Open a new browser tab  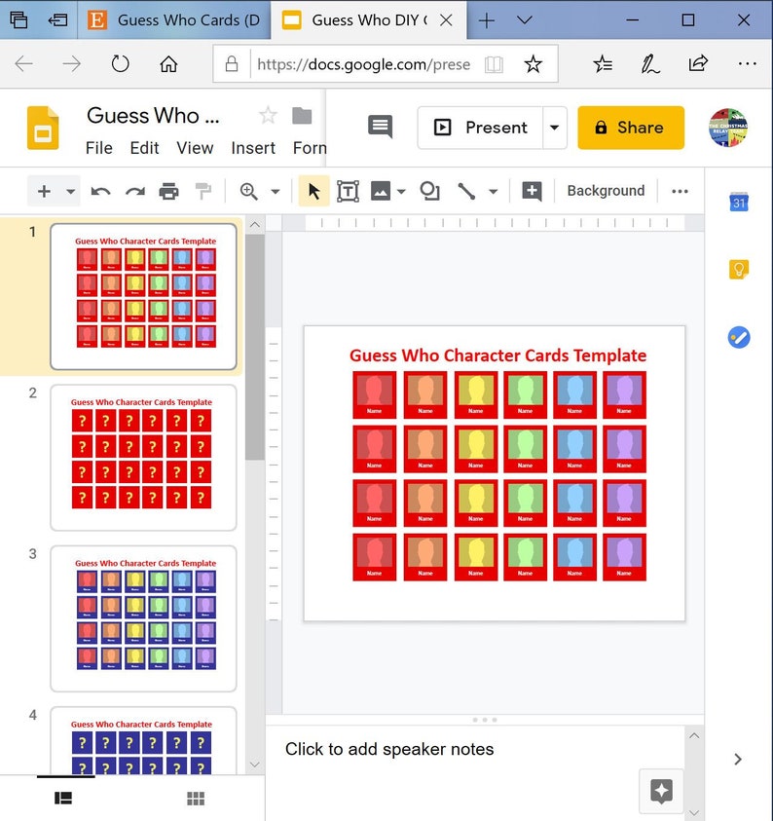[x=486, y=20]
